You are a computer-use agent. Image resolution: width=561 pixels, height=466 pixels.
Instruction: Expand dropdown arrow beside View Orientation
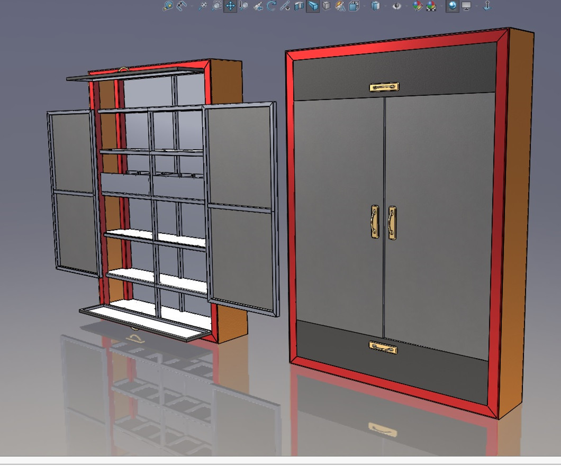click(x=364, y=6)
